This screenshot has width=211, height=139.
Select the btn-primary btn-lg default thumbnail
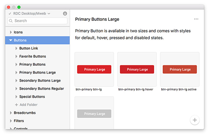[94, 69]
